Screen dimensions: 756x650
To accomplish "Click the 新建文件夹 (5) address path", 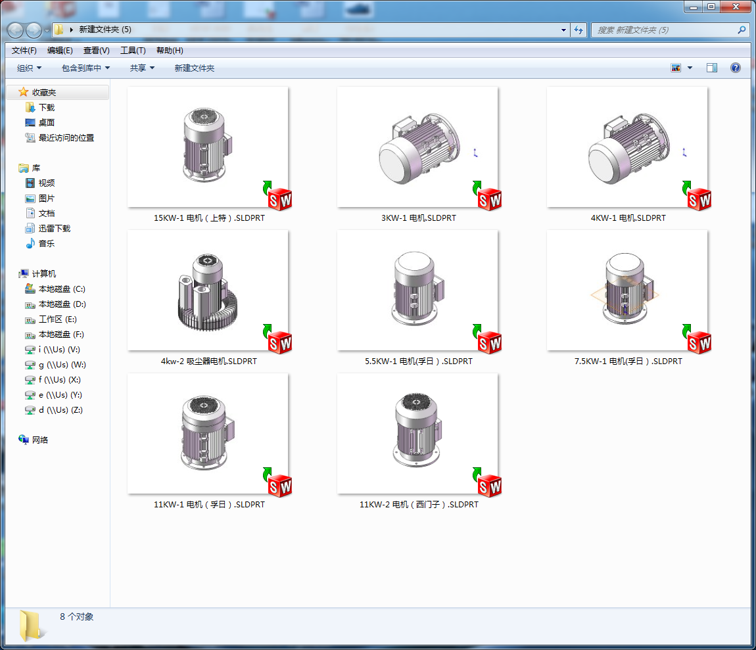I will (105, 30).
